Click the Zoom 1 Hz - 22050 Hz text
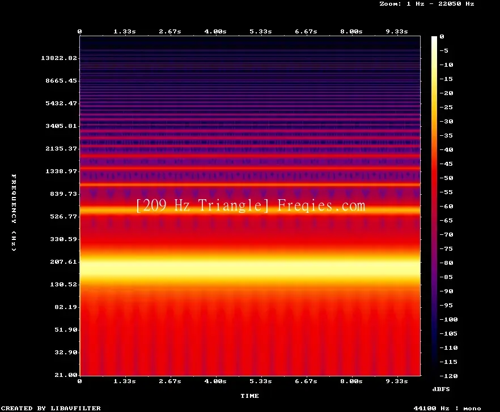The image size is (500, 412). [427, 4]
